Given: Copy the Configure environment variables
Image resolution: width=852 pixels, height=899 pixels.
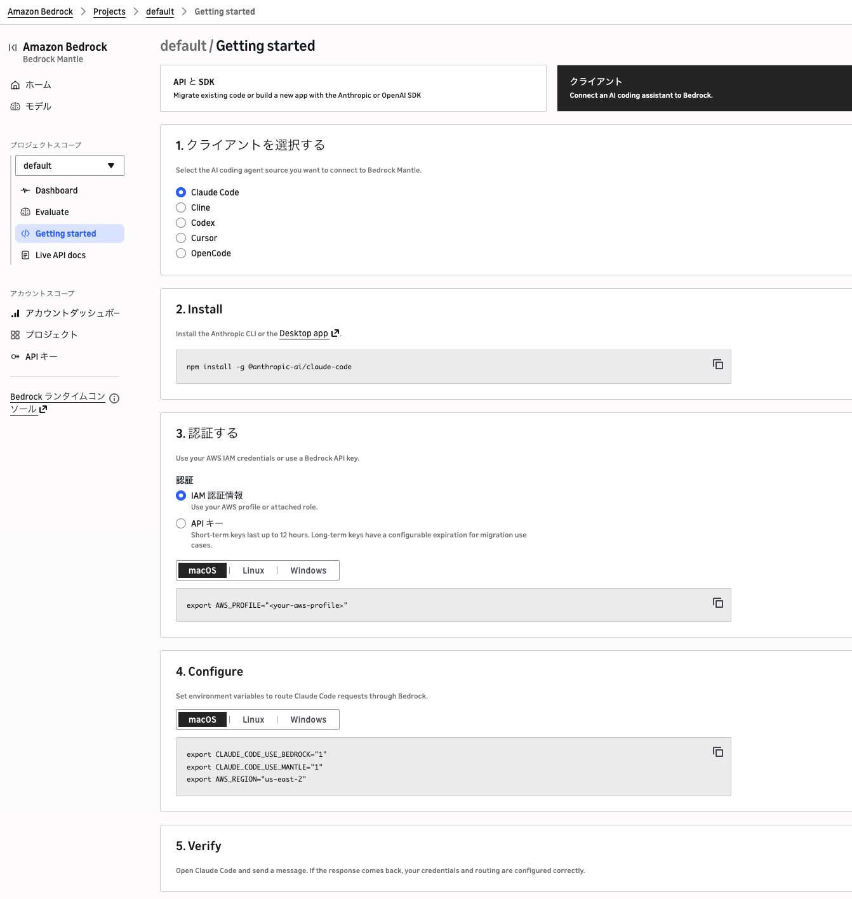Looking at the screenshot, I should pos(718,752).
